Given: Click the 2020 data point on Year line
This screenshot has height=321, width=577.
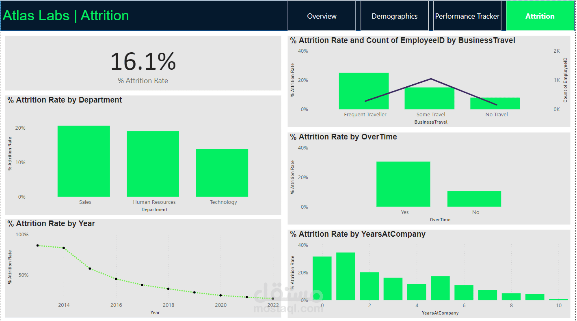Looking at the screenshot, I should (x=220, y=295).
